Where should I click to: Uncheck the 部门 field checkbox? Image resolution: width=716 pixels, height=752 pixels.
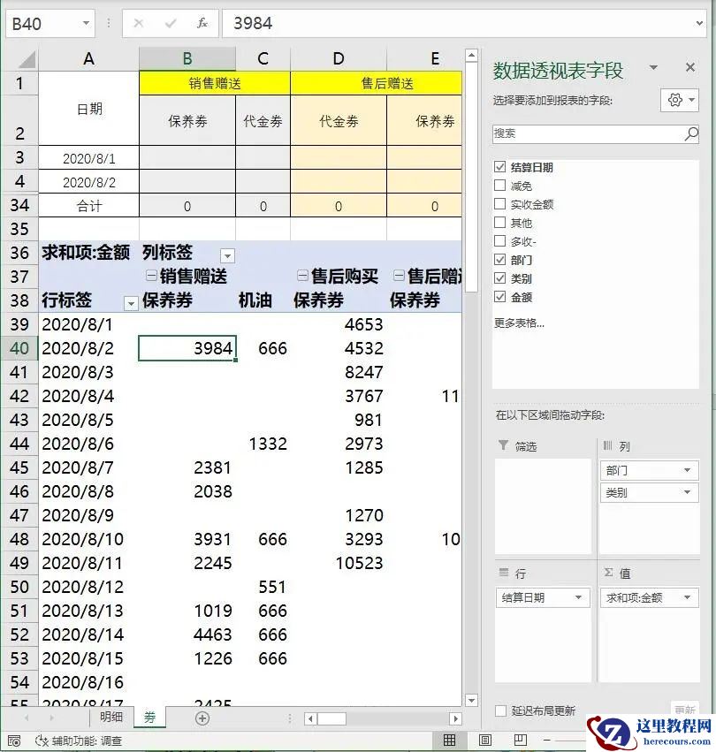[499, 260]
